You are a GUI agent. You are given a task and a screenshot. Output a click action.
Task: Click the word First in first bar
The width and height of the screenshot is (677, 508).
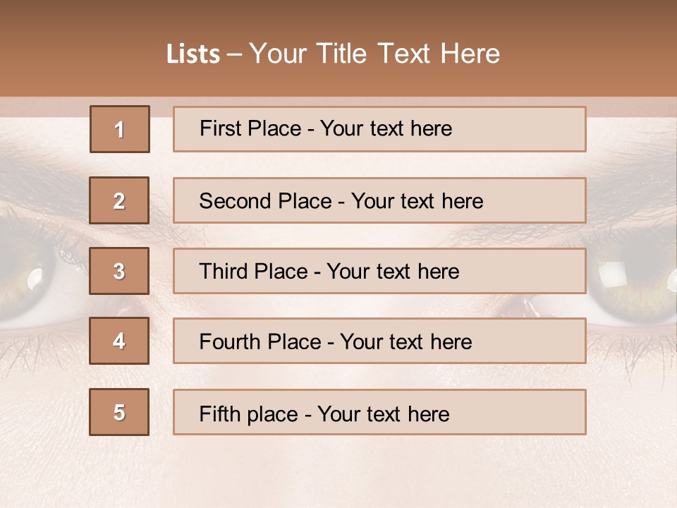[221, 128]
